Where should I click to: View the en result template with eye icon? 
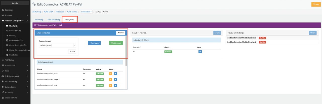(200, 51)
